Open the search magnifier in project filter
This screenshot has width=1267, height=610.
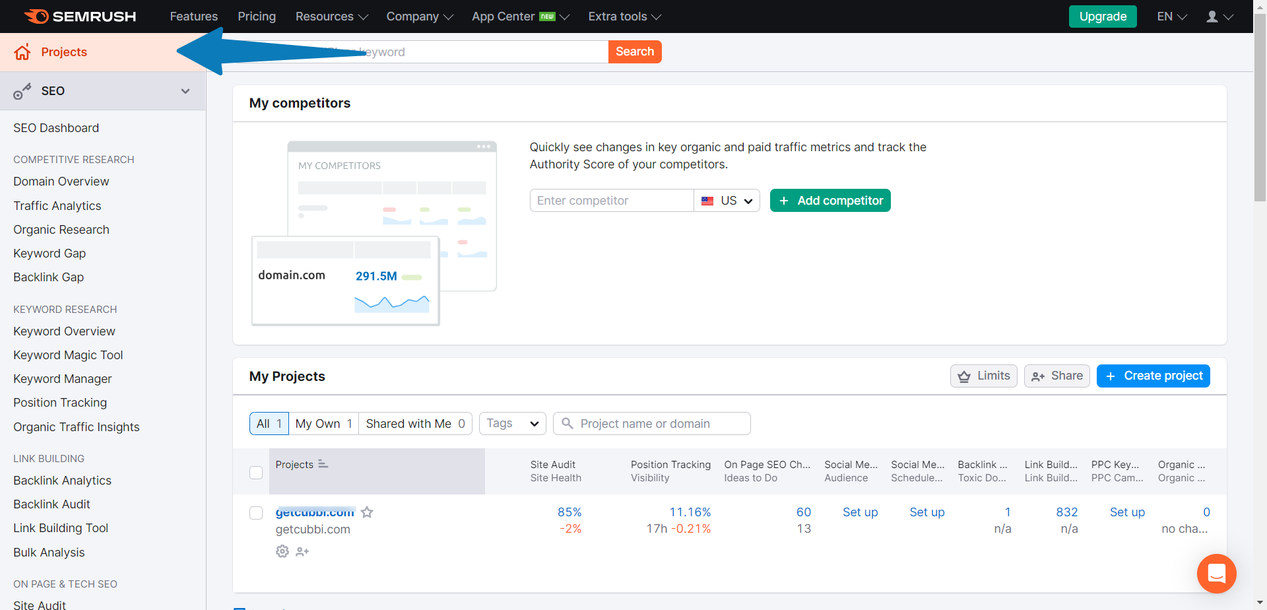coord(568,423)
